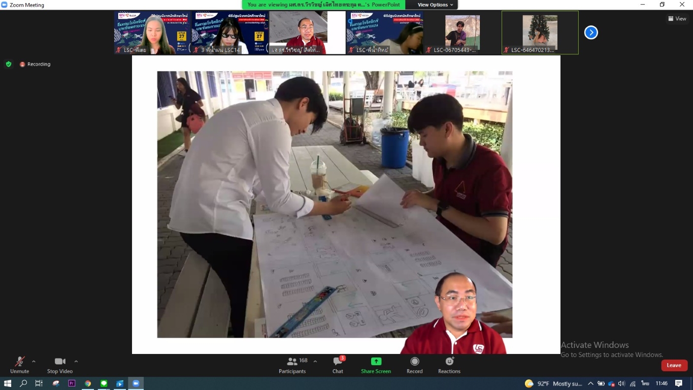Open Windows taskbar search

point(23,383)
